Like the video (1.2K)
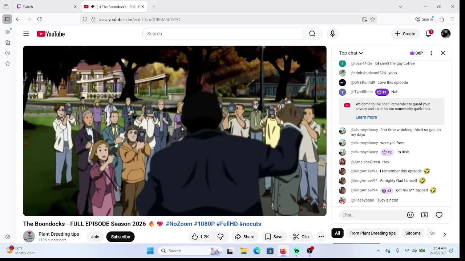This screenshot has height=261, width=465. click(200, 237)
